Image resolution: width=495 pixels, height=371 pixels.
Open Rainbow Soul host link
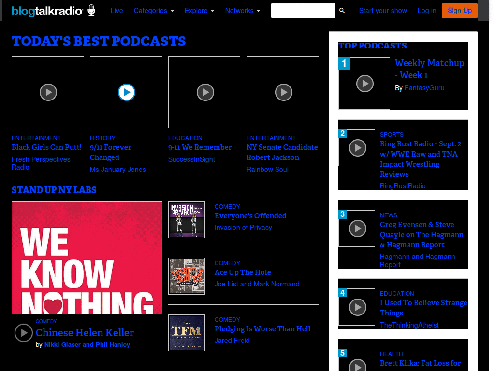click(x=267, y=170)
